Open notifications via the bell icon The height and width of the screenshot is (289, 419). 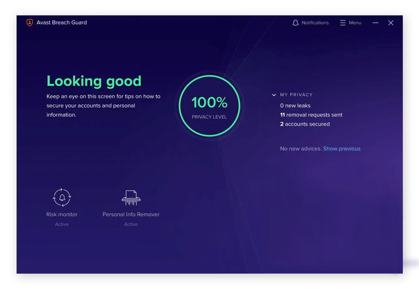(296, 23)
